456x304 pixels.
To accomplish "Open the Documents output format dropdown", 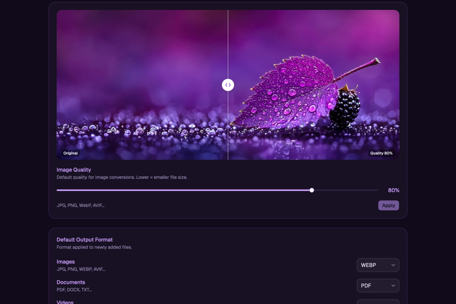I will [377, 286].
